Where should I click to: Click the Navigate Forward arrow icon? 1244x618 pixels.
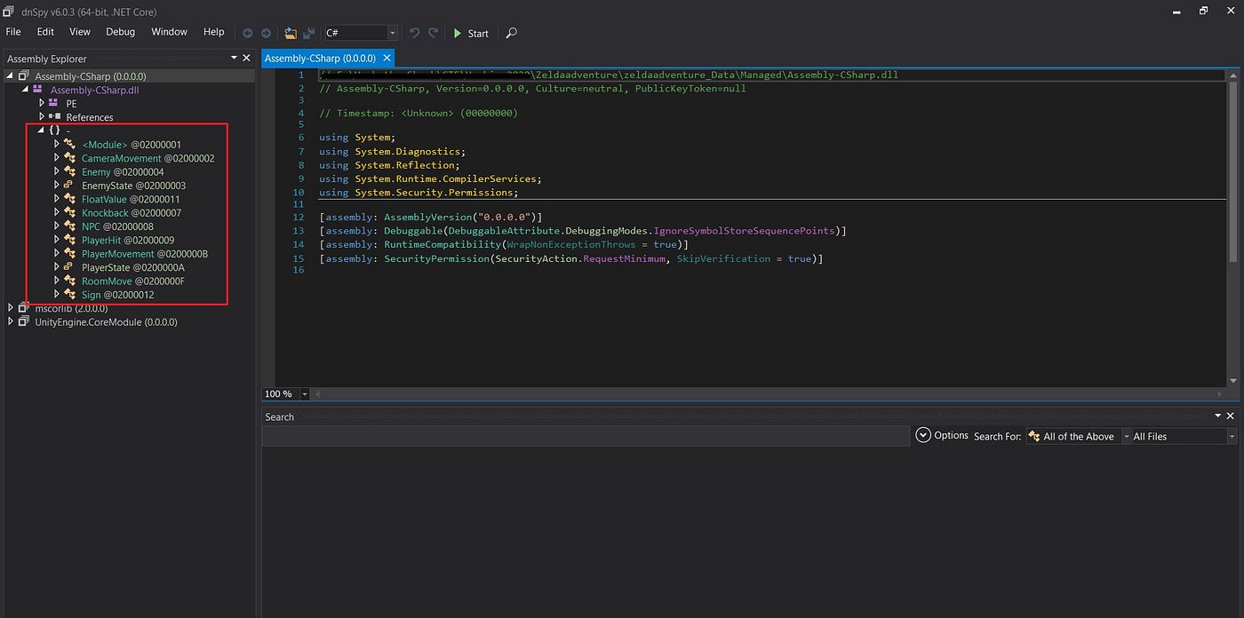tap(265, 33)
